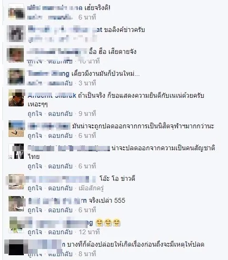Like the laughing emoji comment
Screen dimensions: 228x260
[35, 232]
